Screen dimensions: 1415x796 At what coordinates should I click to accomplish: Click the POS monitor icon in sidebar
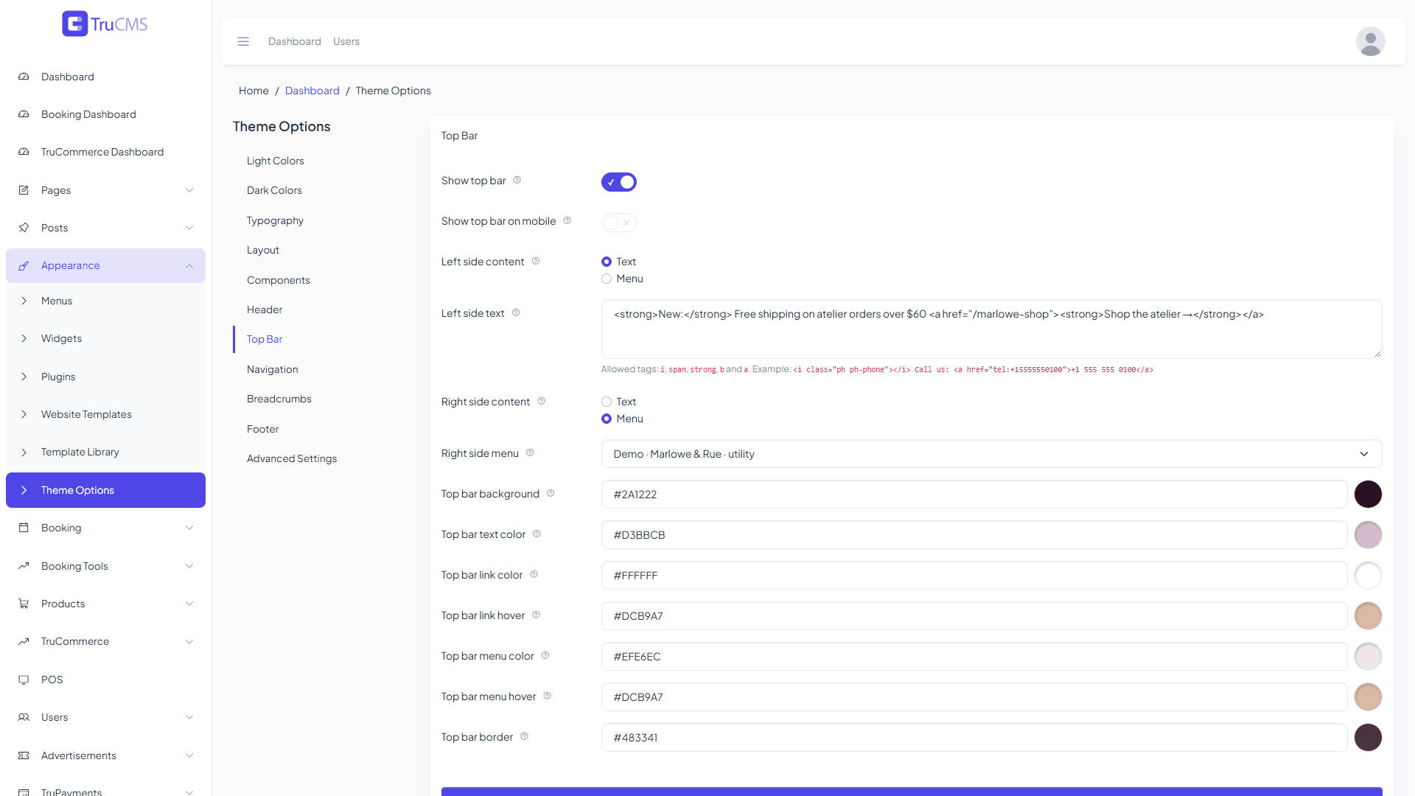24,680
